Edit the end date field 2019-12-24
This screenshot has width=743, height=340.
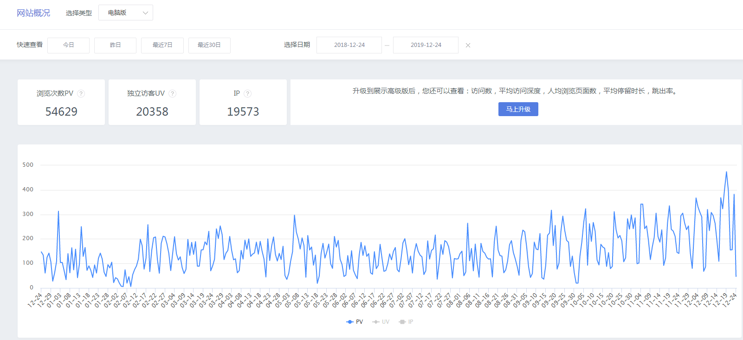click(426, 45)
